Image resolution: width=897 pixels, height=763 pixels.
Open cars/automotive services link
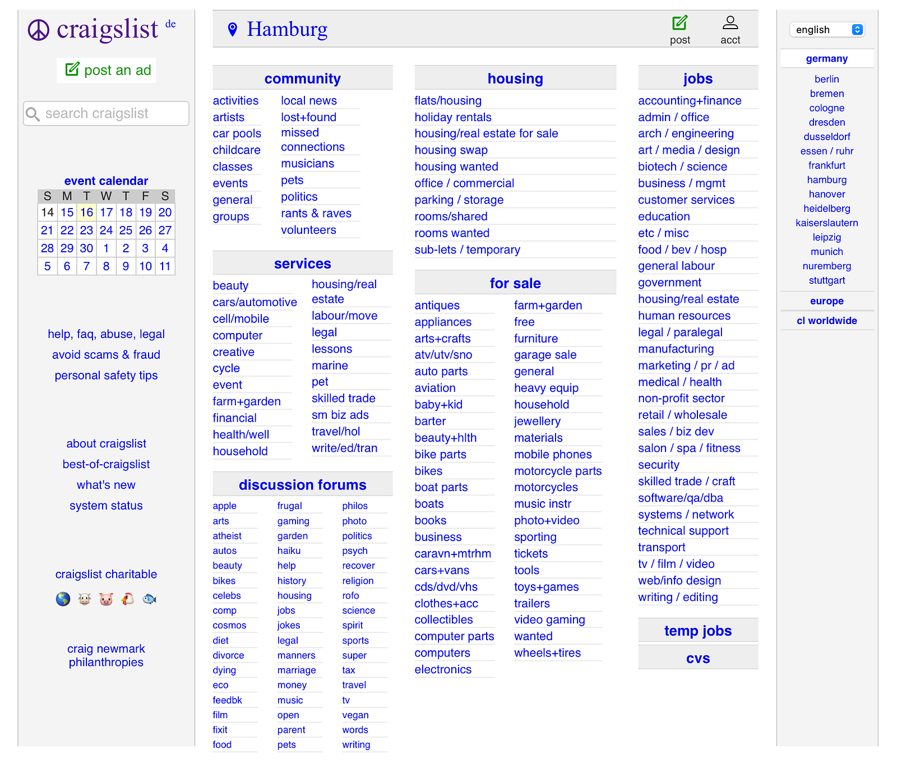255,302
